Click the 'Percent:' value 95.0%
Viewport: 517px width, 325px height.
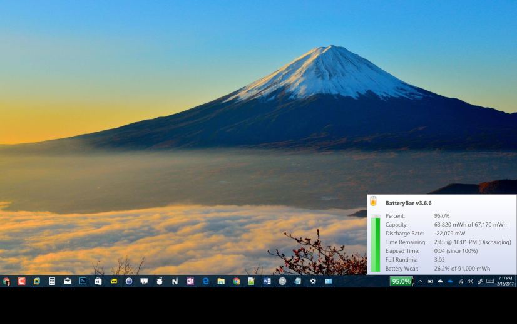pyautogui.click(x=442, y=216)
